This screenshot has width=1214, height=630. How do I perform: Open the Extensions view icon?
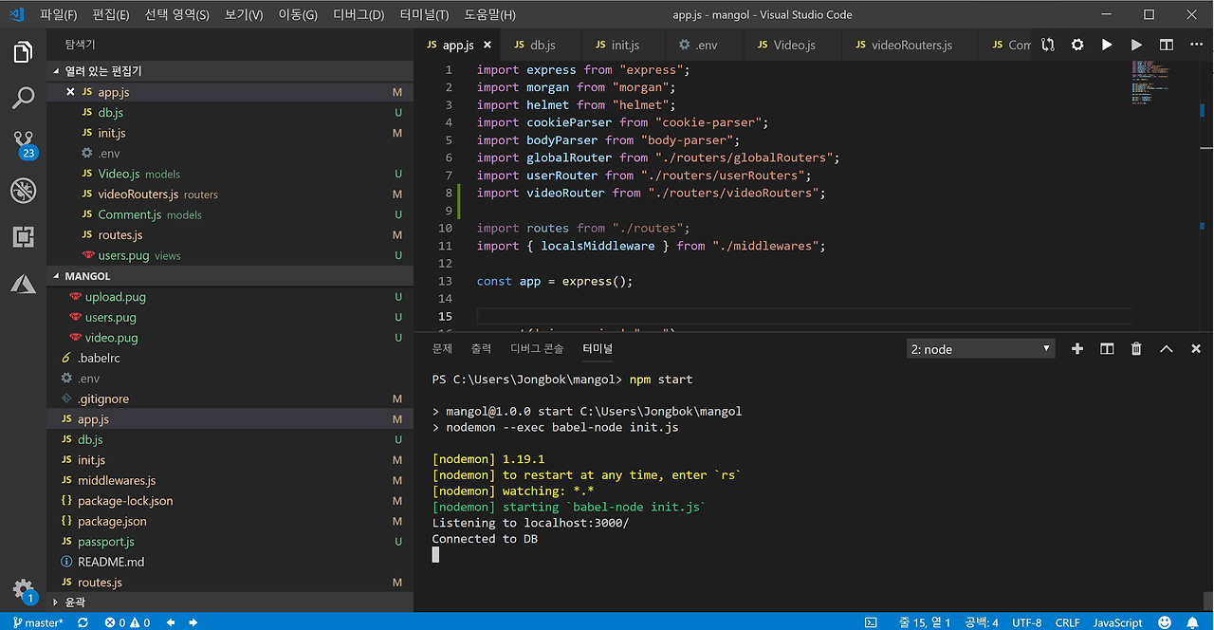pos(23,237)
